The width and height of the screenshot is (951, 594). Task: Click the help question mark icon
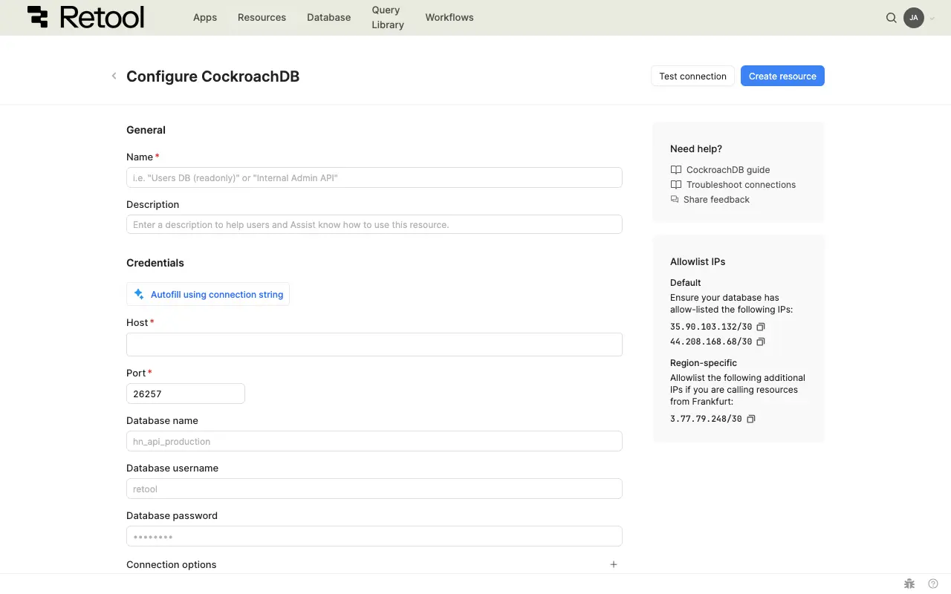click(933, 584)
